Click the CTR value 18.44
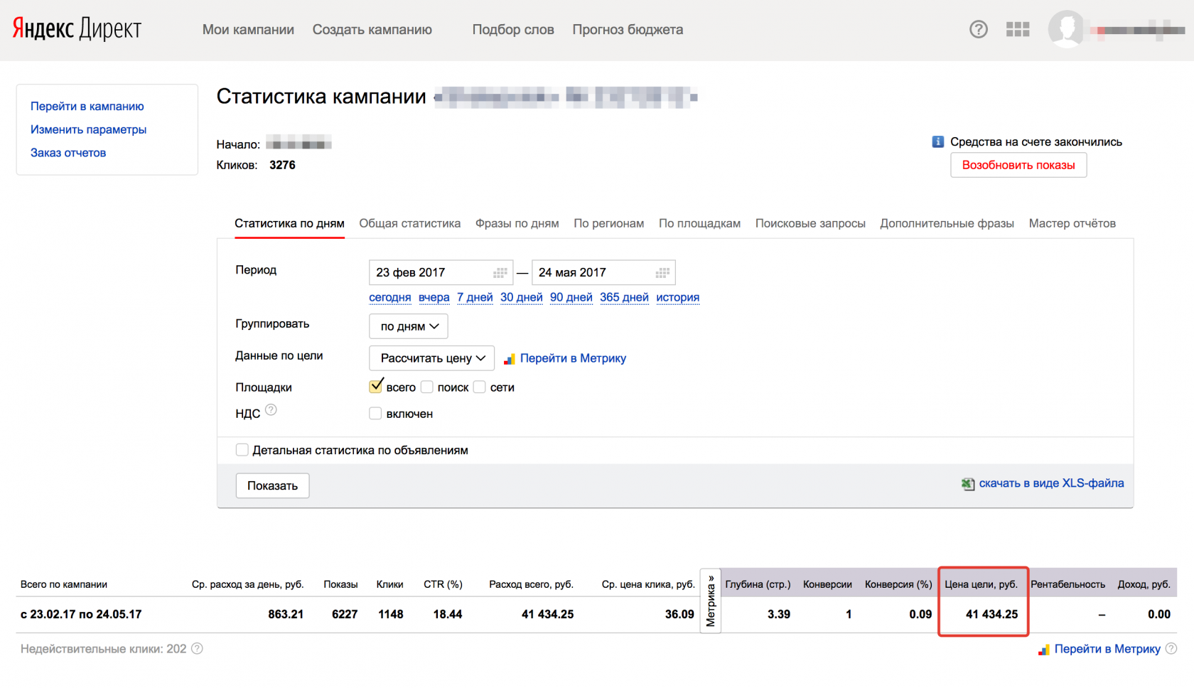1194x688 pixels. 448,614
